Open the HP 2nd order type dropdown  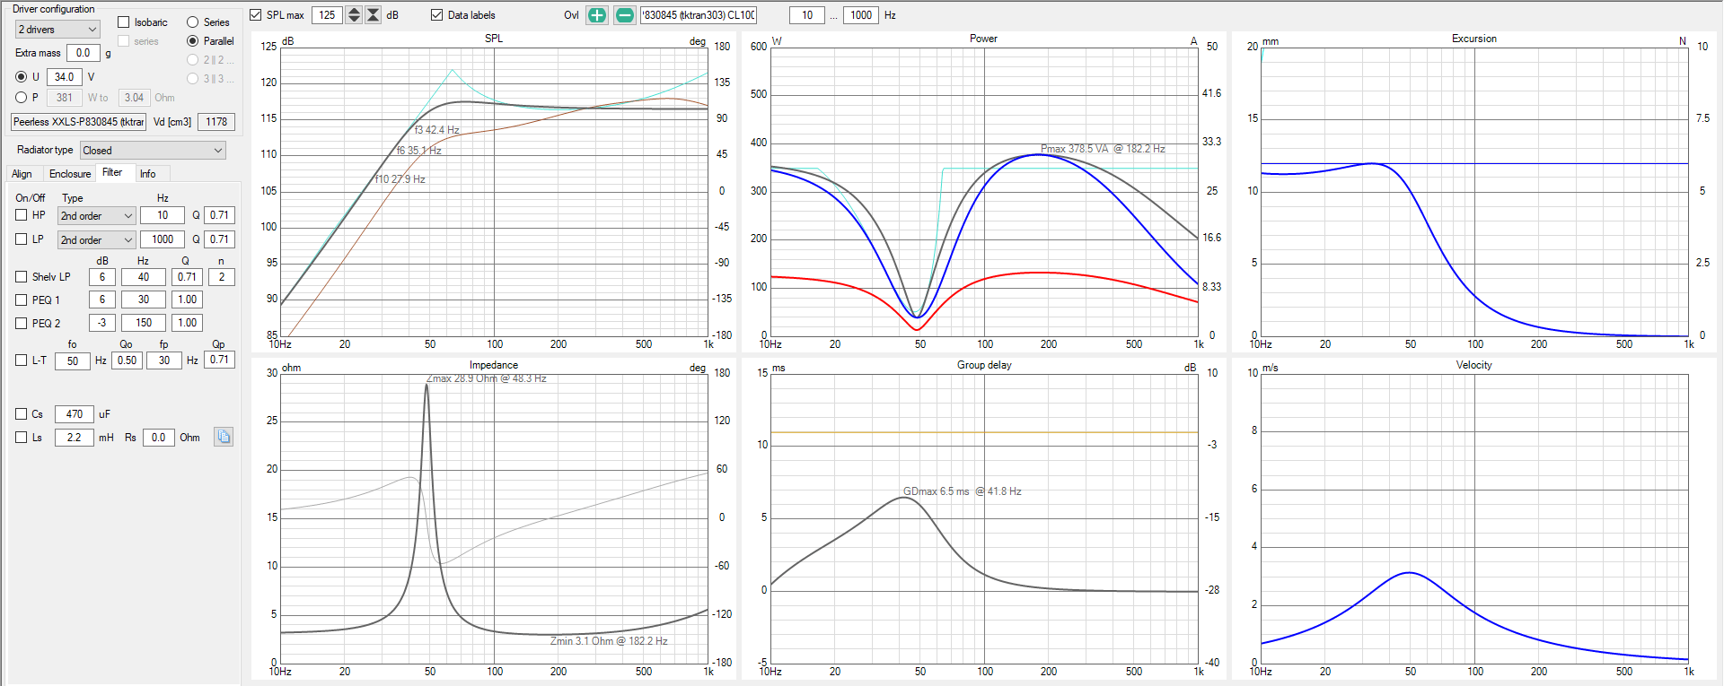tap(97, 216)
